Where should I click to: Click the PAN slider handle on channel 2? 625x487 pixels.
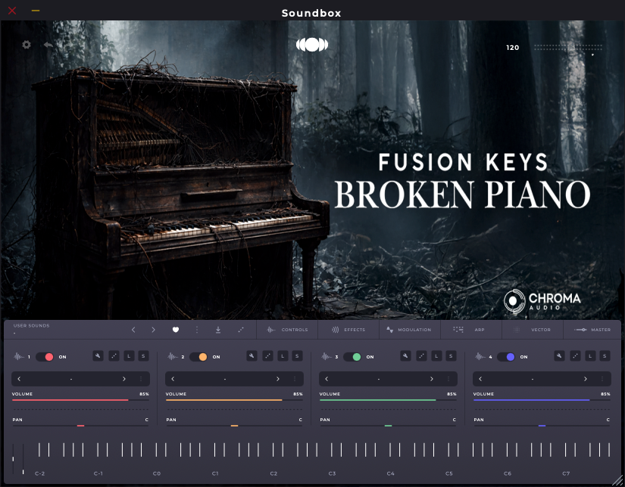(233, 425)
